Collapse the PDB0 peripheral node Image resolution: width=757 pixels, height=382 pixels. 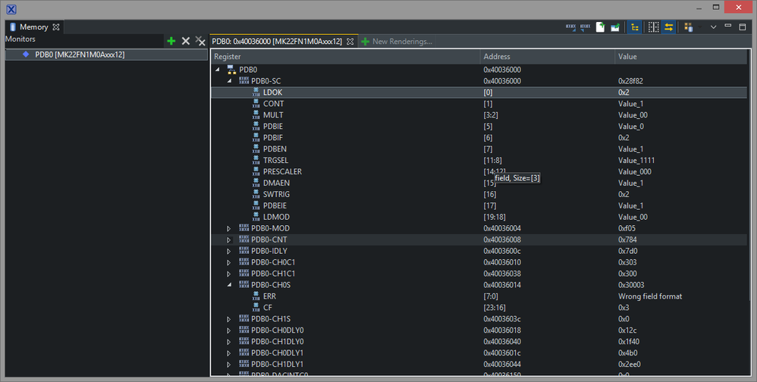pos(217,70)
